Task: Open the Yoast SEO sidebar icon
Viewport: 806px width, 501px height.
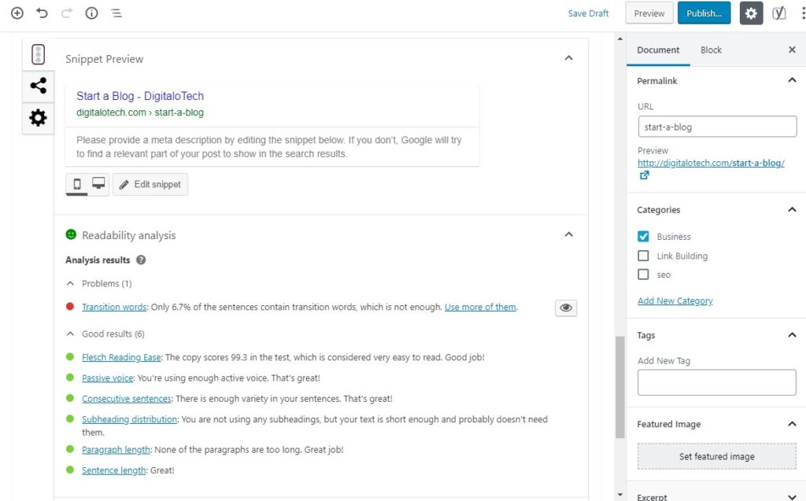Action: (x=779, y=13)
